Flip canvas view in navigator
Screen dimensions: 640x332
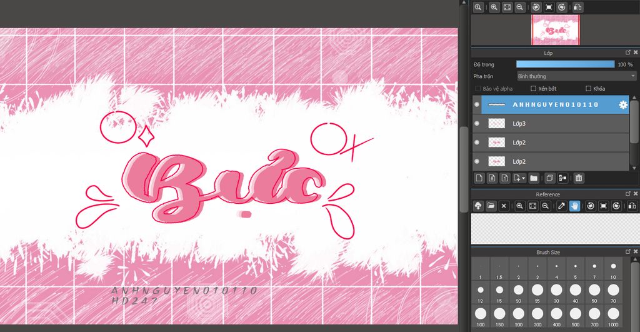click(x=577, y=8)
